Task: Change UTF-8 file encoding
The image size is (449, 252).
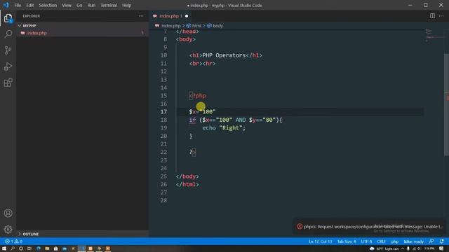Action: click(x=366, y=241)
